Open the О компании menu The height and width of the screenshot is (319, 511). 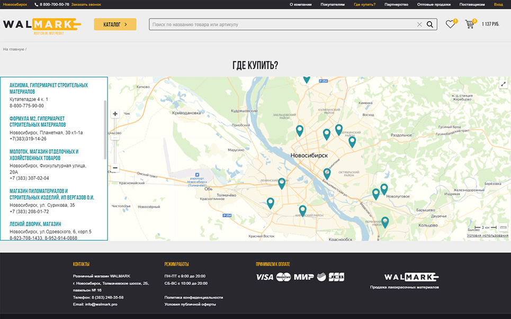coord(300,5)
